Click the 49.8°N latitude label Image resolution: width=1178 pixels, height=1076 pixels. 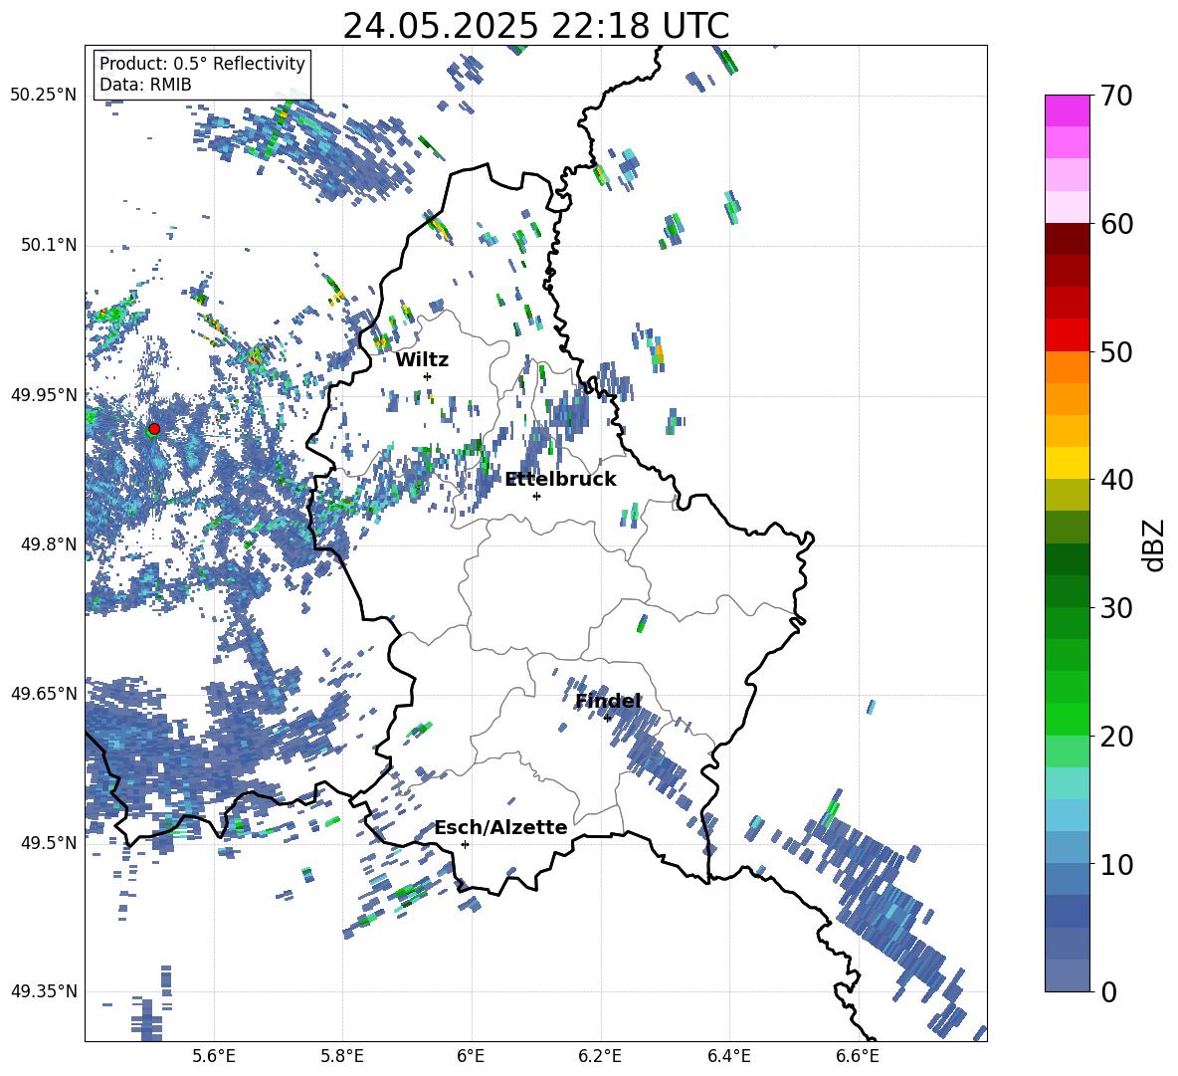[x=48, y=544]
